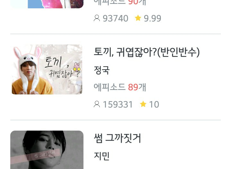Screen dimensions: 226x169
Task: Click the 159331 reader count
Action: pos(117,104)
